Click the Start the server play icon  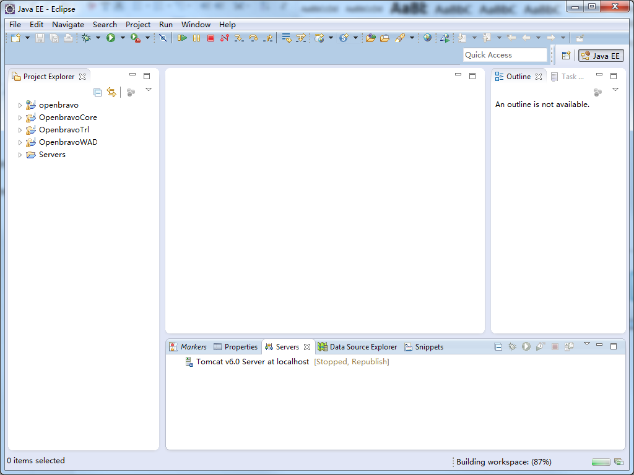click(x=526, y=346)
